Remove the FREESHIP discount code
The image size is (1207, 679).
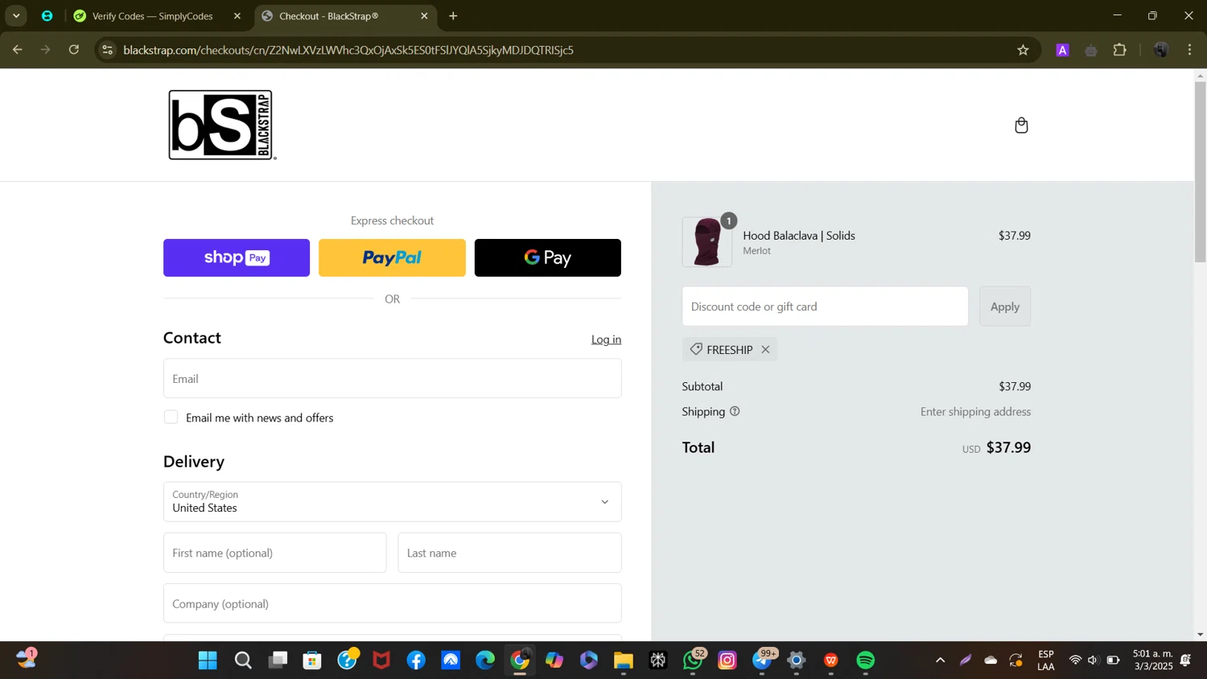(x=766, y=349)
